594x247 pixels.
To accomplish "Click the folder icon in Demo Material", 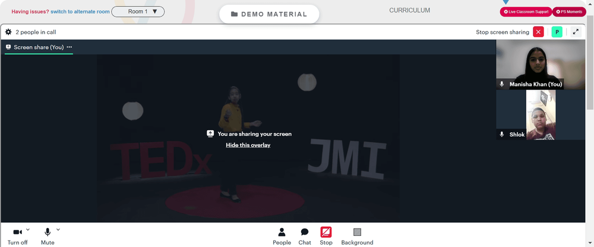I will 234,14.
